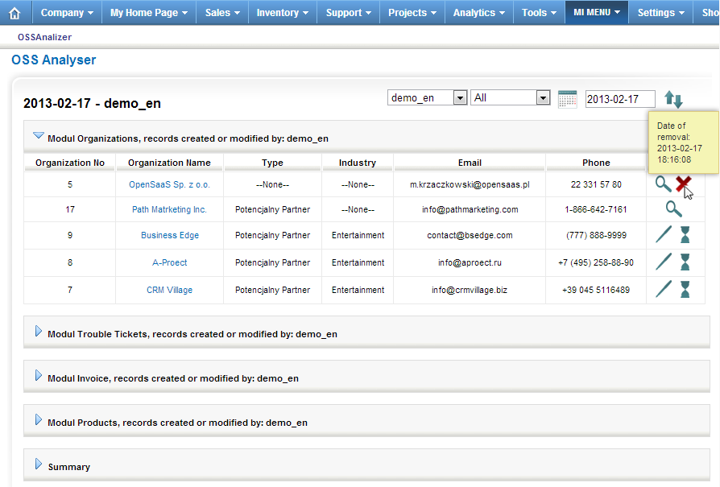Open Business Edge organization link
The height and width of the screenshot is (487, 720).
pyautogui.click(x=170, y=235)
